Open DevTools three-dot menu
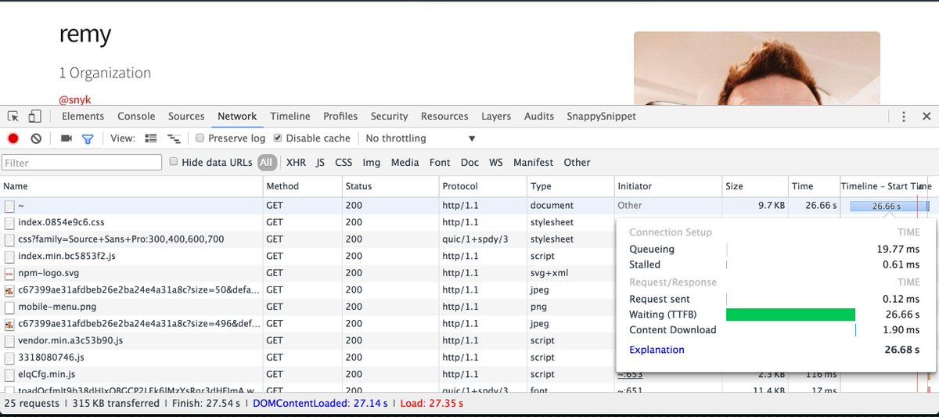The image size is (939, 417). point(904,117)
